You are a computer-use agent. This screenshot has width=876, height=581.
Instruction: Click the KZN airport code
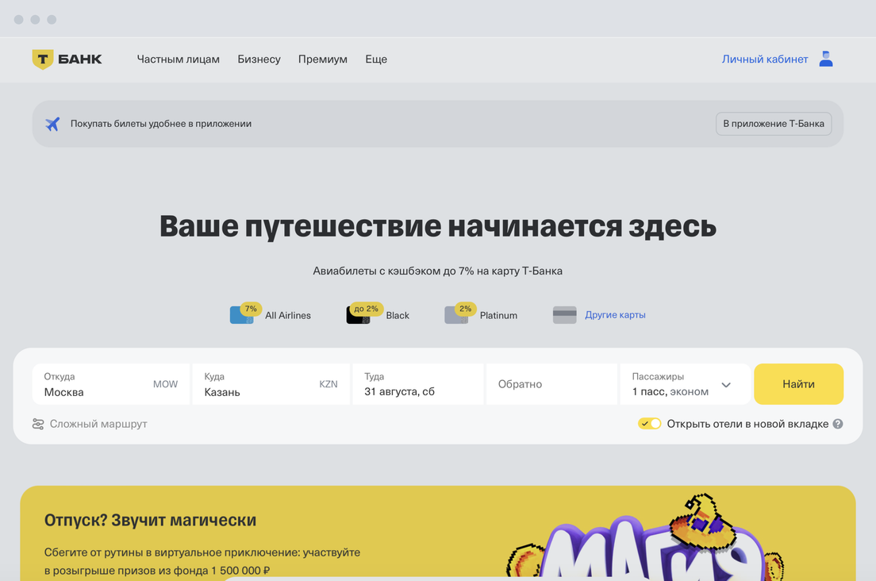(x=328, y=384)
